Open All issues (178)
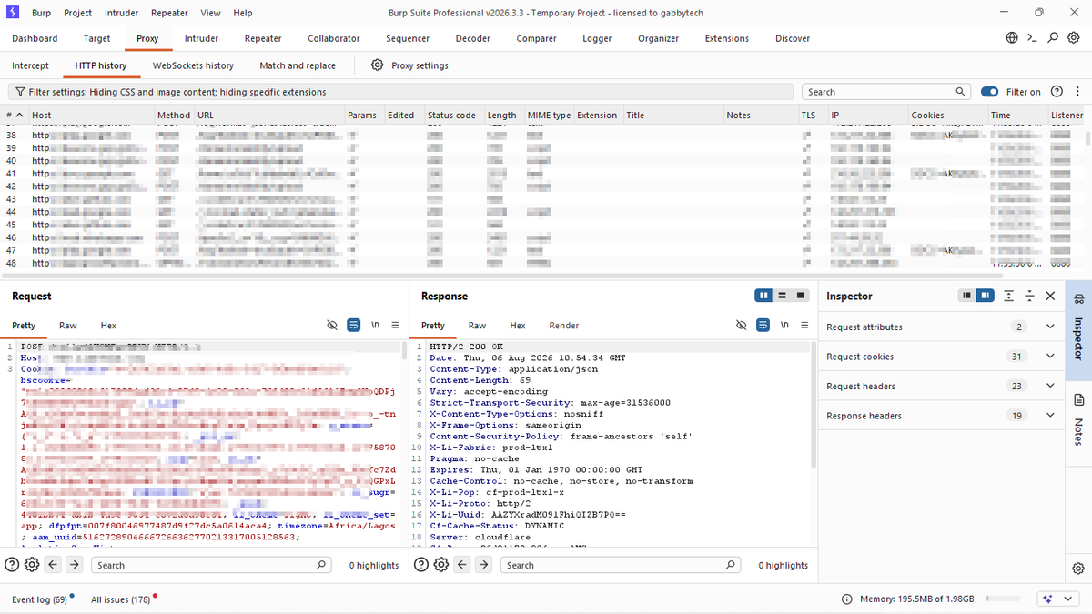 (121, 599)
